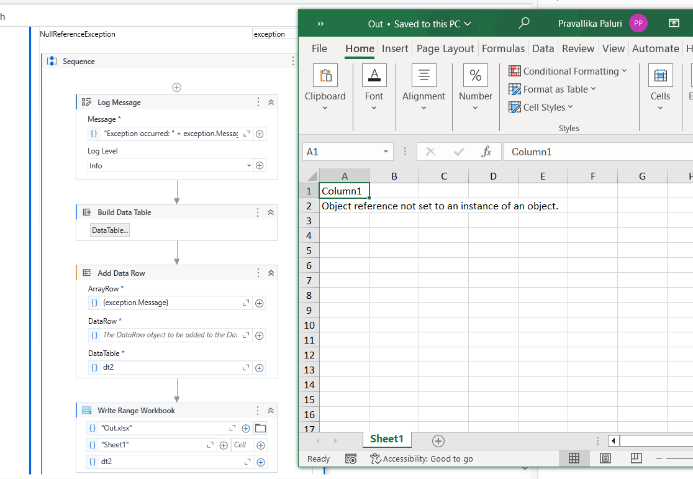Screen dimensions: 693x479
Task: Open the Clipboard paste icon group
Action: [x=325, y=76]
